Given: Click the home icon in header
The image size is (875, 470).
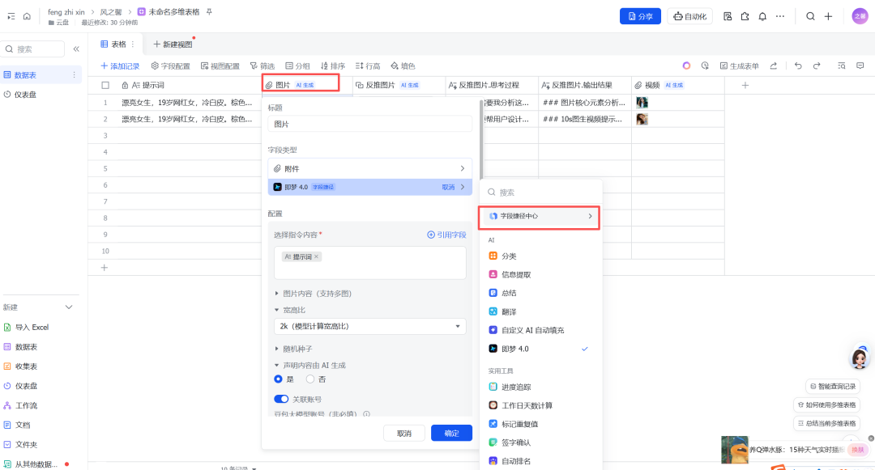Looking at the screenshot, I should (27, 16).
